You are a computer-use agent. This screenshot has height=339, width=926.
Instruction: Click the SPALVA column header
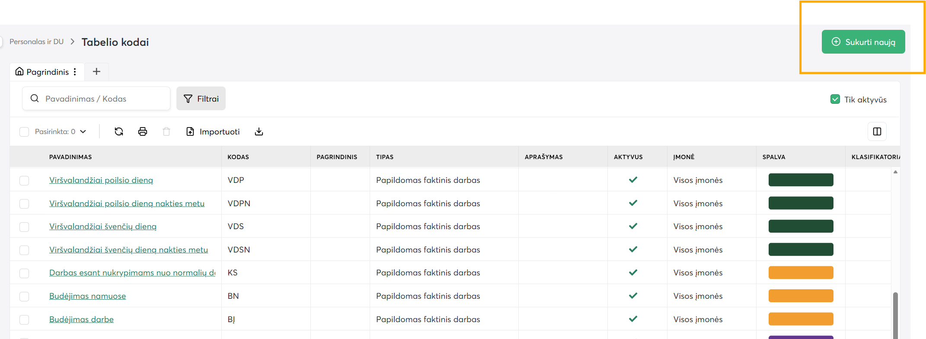[x=774, y=157]
